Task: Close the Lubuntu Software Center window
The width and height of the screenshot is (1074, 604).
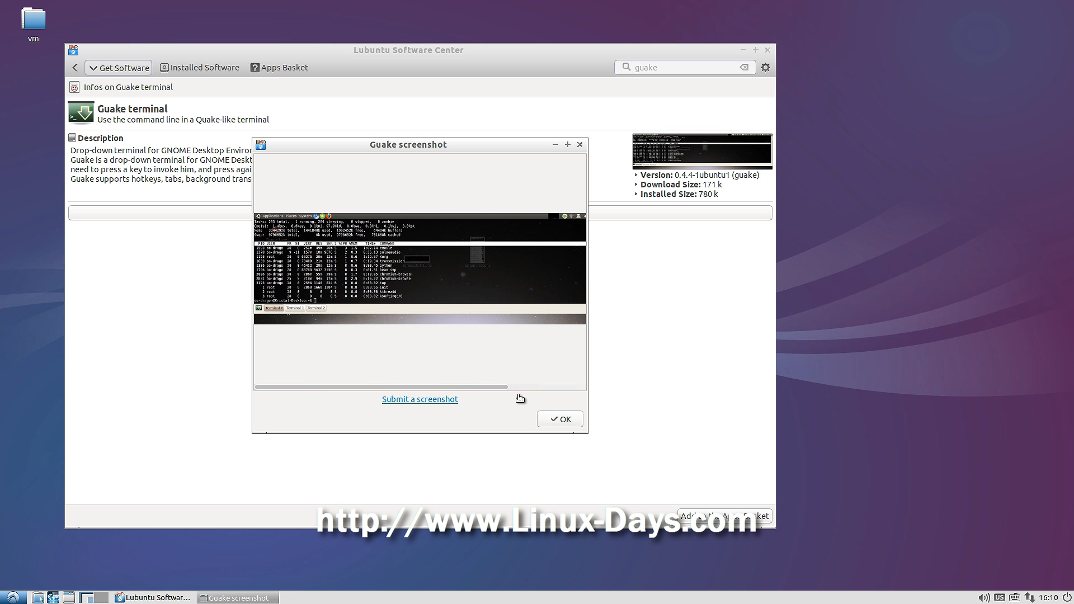Action: click(768, 50)
